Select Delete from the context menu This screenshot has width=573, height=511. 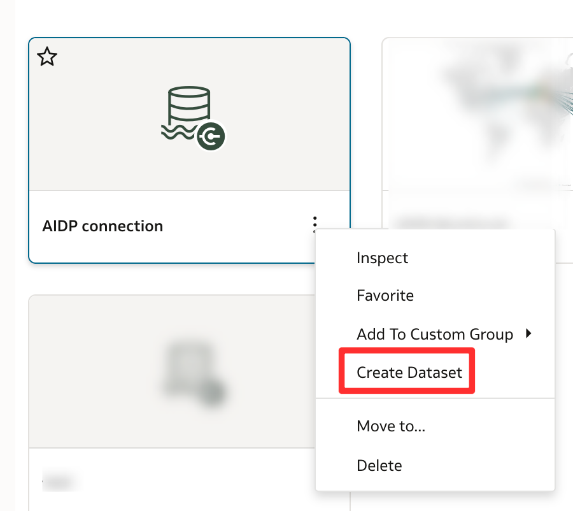379,466
